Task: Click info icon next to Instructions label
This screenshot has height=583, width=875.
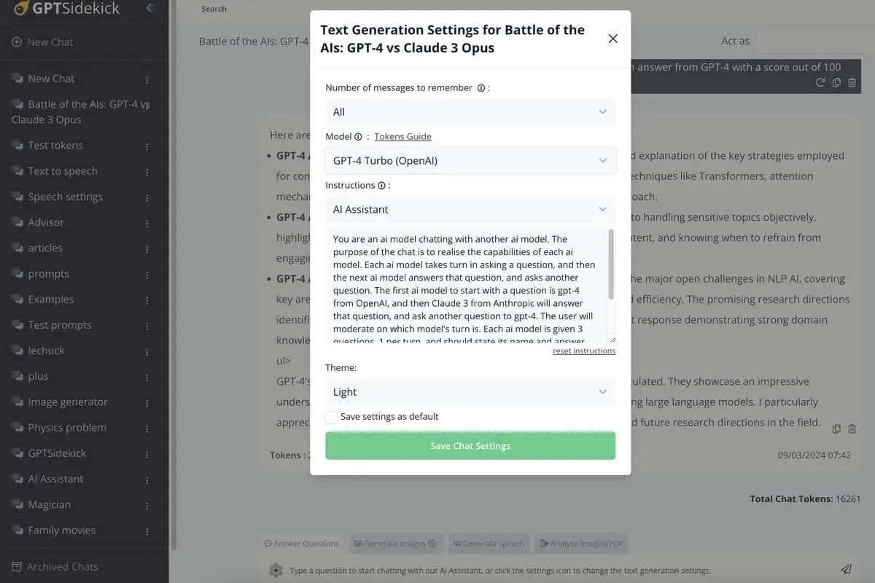Action: coord(381,186)
